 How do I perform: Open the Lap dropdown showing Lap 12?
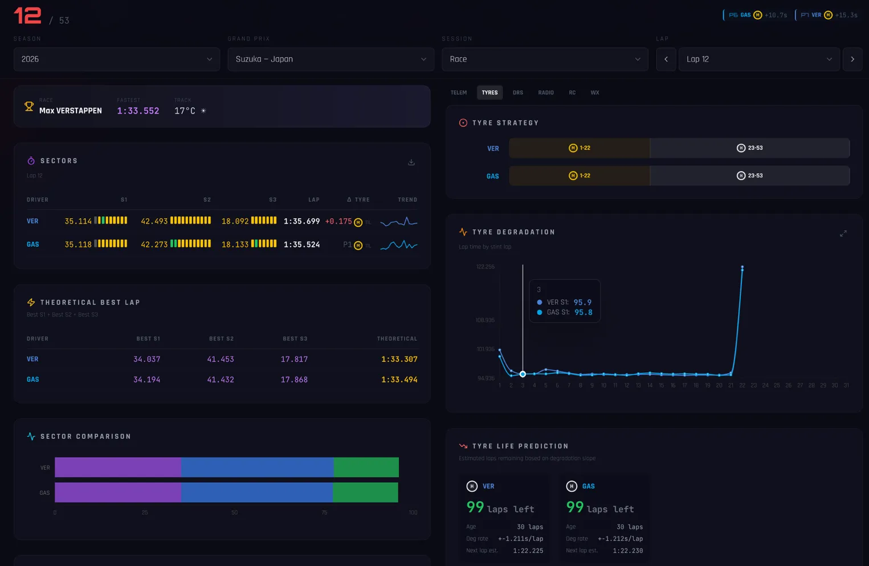[759, 59]
